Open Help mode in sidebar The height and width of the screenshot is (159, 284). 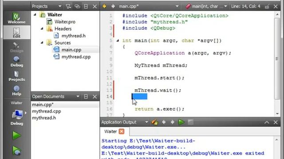[x=16, y=90]
